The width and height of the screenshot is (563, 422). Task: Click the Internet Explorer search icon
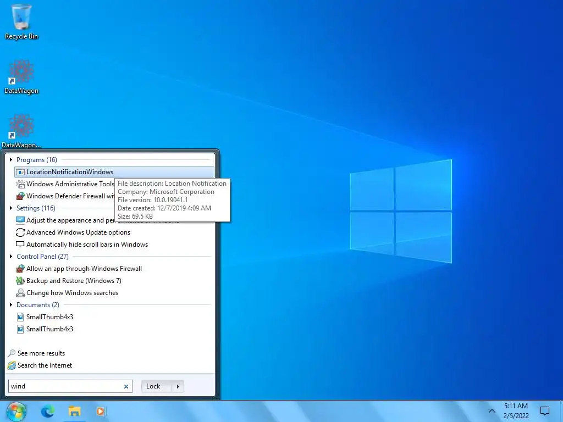click(x=12, y=365)
